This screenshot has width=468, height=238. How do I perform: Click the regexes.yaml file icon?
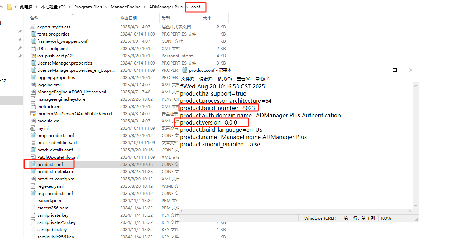[x=33, y=186]
